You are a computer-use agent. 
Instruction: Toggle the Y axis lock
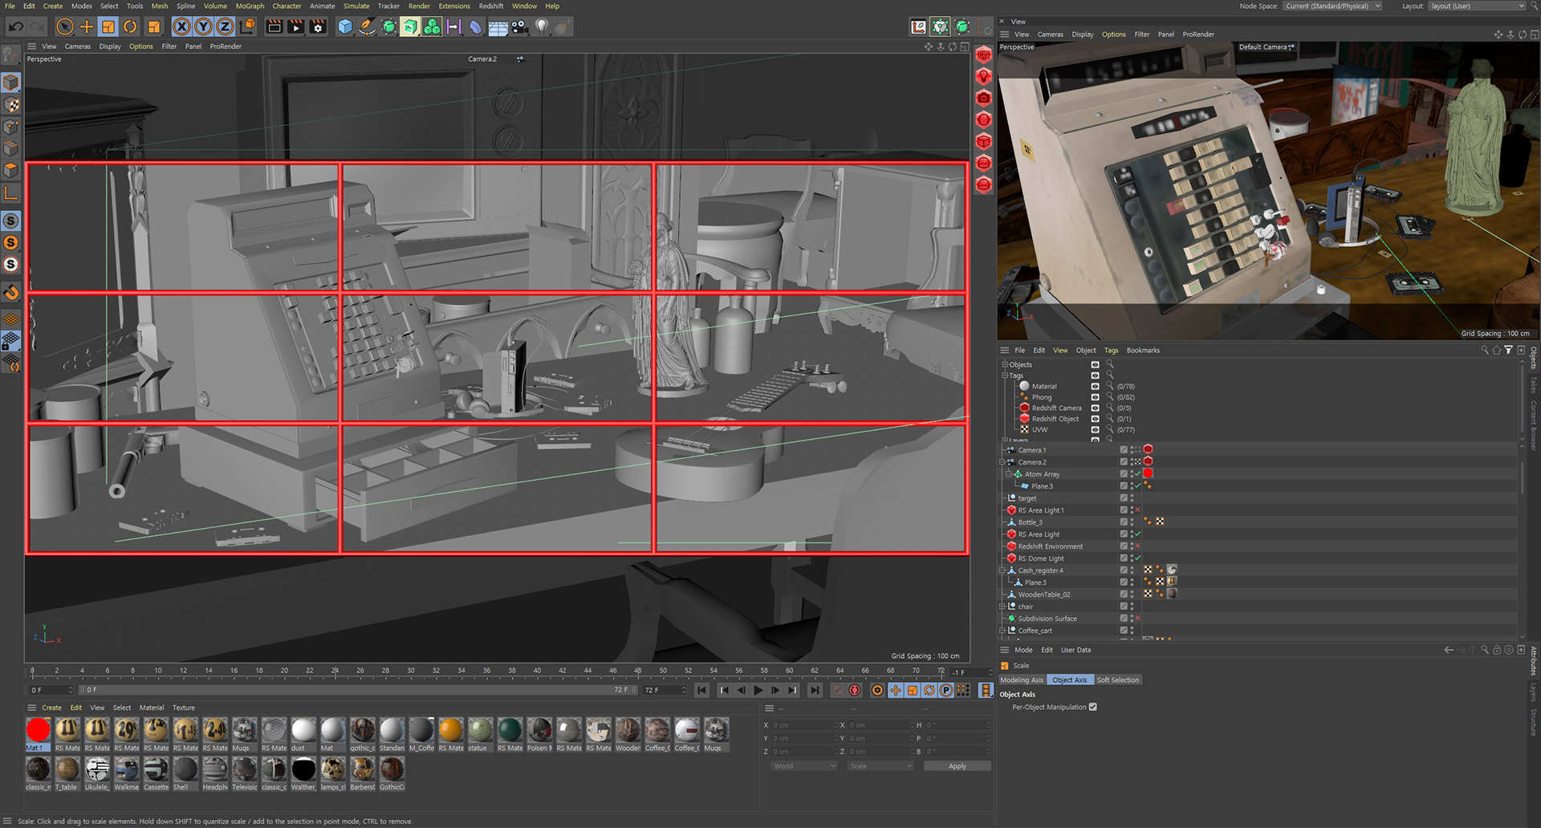[204, 26]
